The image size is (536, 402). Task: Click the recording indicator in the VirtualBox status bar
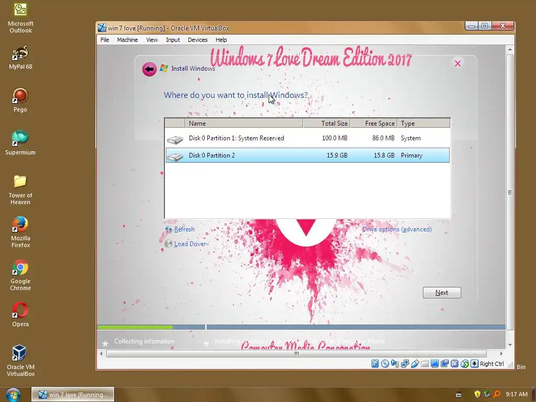pyautogui.click(x=445, y=364)
